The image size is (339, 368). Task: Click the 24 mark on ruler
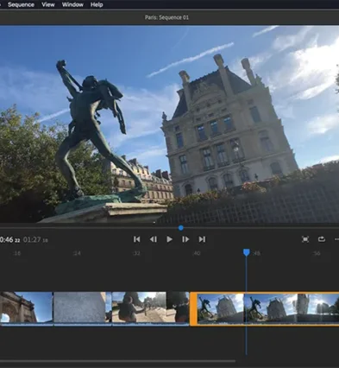(x=77, y=253)
